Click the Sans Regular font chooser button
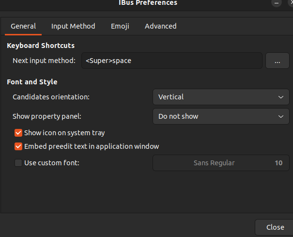 pos(221,163)
